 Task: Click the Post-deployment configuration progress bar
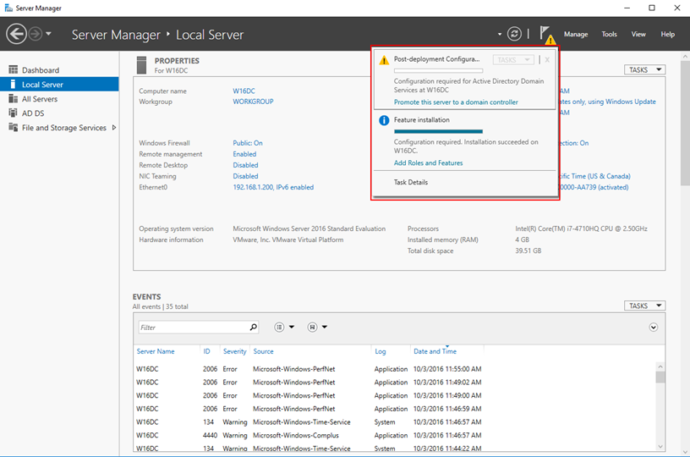pos(438,70)
